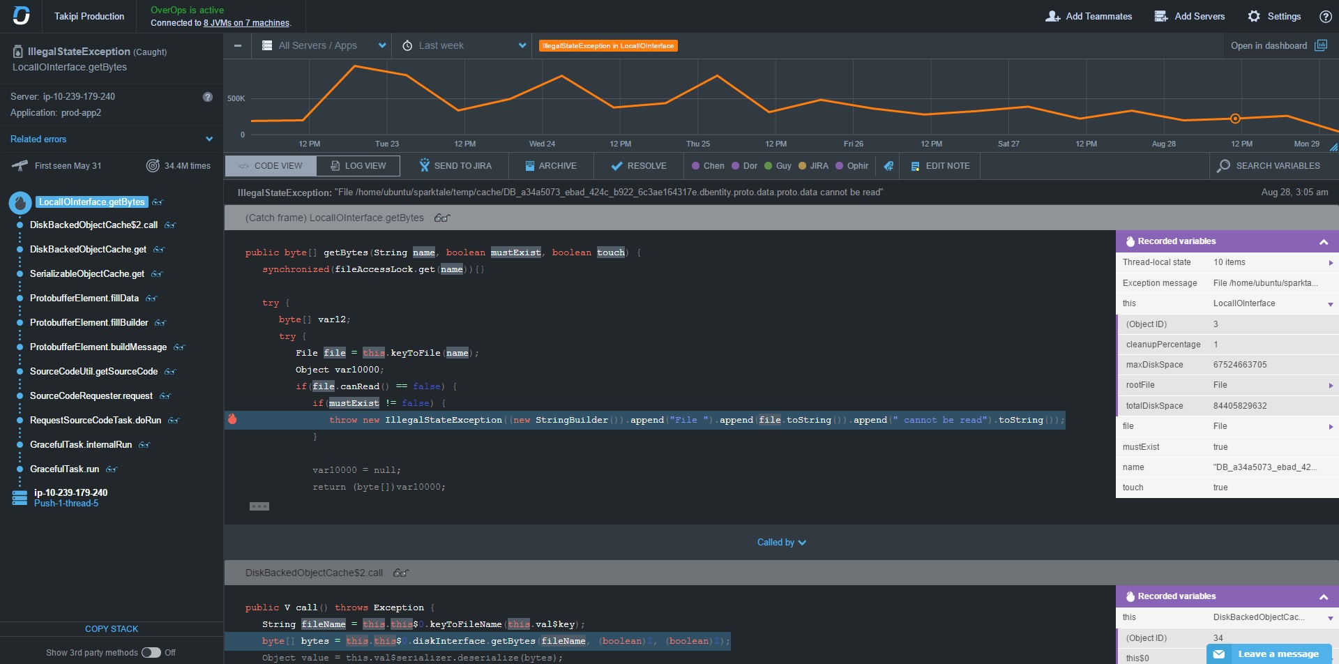Click glasses icon beside GracefulTask.run
This screenshot has height=664, width=1339.
pyautogui.click(x=112, y=469)
